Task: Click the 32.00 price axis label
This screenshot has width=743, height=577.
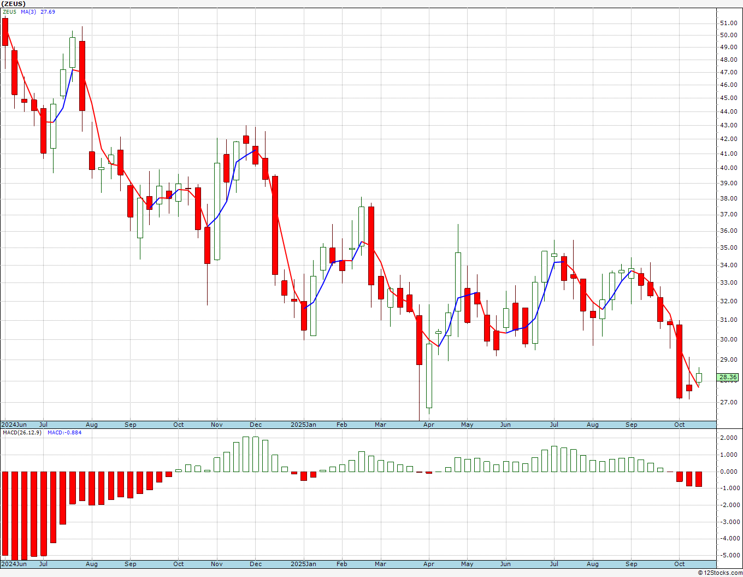Action: tap(728, 301)
